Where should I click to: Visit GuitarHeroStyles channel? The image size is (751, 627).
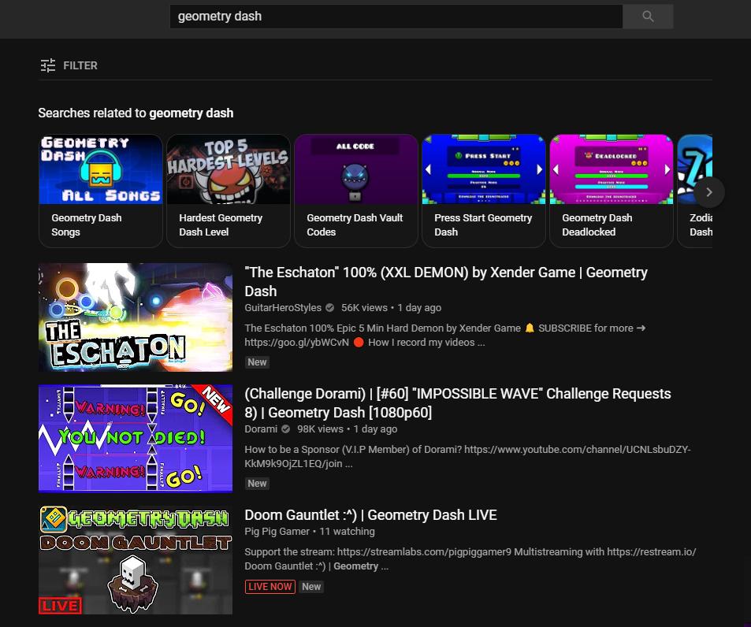pos(283,308)
